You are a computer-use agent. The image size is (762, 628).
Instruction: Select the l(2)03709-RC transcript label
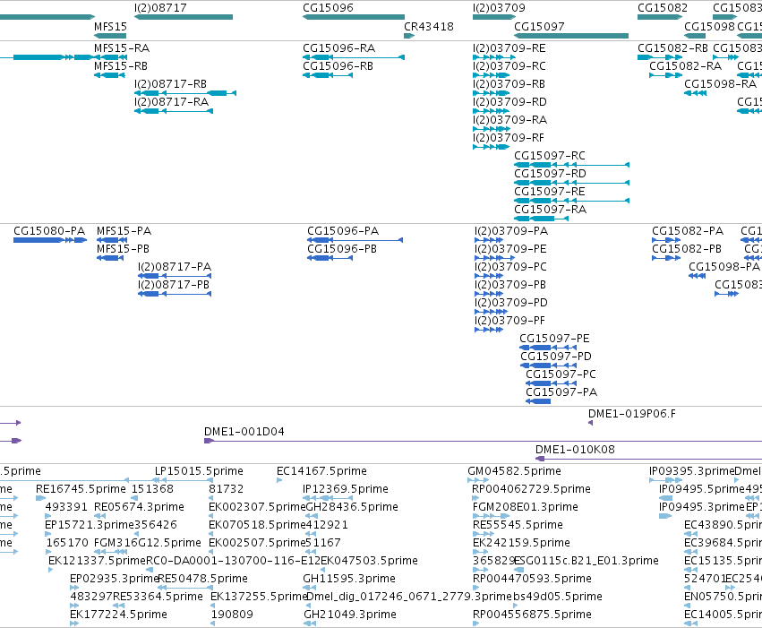tap(509, 66)
